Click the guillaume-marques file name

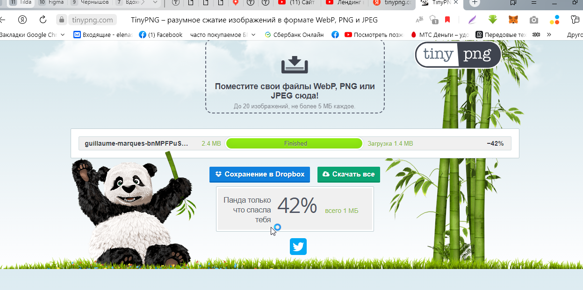click(136, 143)
